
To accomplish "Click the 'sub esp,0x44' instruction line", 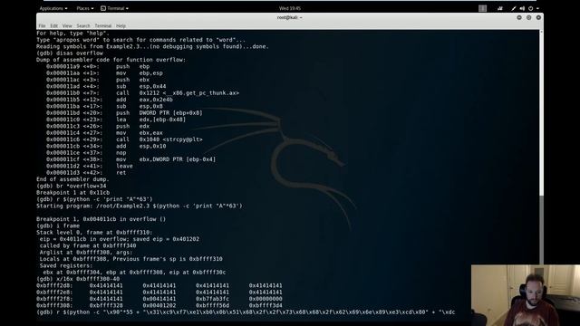I will click(106, 86).
